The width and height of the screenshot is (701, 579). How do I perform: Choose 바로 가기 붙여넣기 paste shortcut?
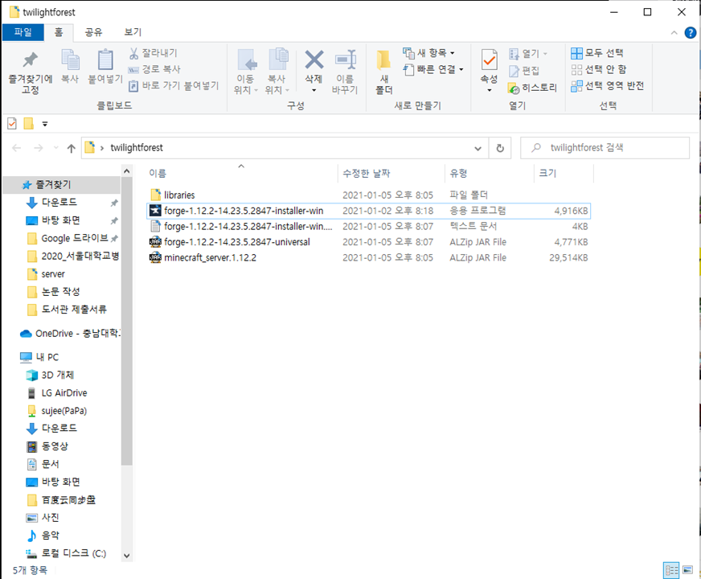tap(174, 86)
